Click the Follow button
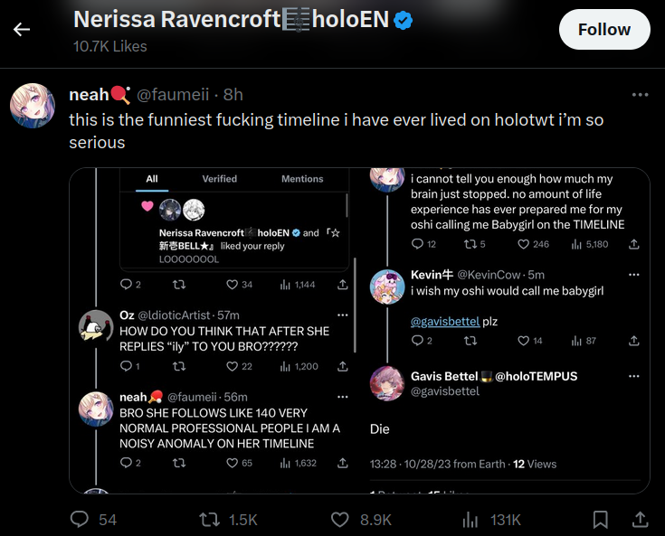This screenshot has height=536, width=665. (x=604, y=30)
